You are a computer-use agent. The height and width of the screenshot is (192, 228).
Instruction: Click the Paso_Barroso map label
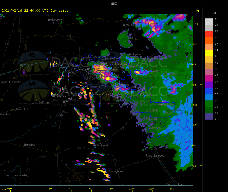(155, 156)
